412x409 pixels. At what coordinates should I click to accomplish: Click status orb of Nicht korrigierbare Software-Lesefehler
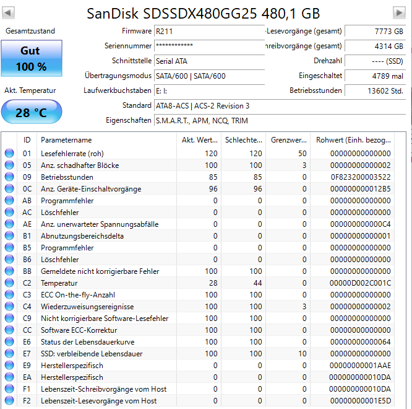click(9, 318)
